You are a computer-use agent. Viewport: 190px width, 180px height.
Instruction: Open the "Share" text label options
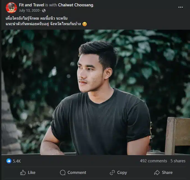tap(167, 173)
